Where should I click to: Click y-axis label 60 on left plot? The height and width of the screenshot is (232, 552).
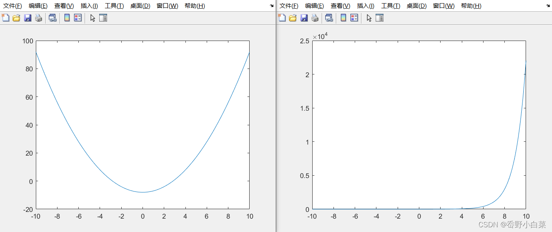click(29, 97)
